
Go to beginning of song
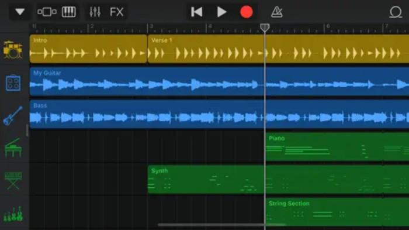(x=197, y=12)
